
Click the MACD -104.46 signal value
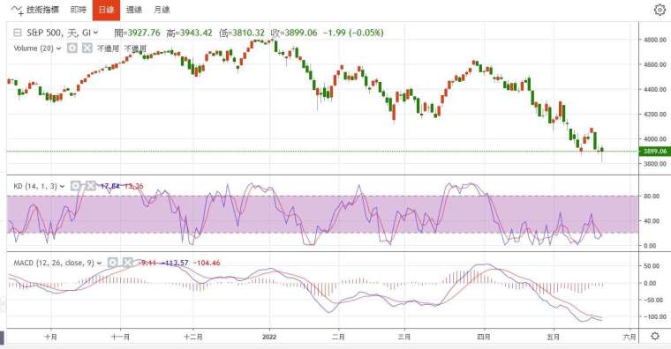click(x=207, y=263)
